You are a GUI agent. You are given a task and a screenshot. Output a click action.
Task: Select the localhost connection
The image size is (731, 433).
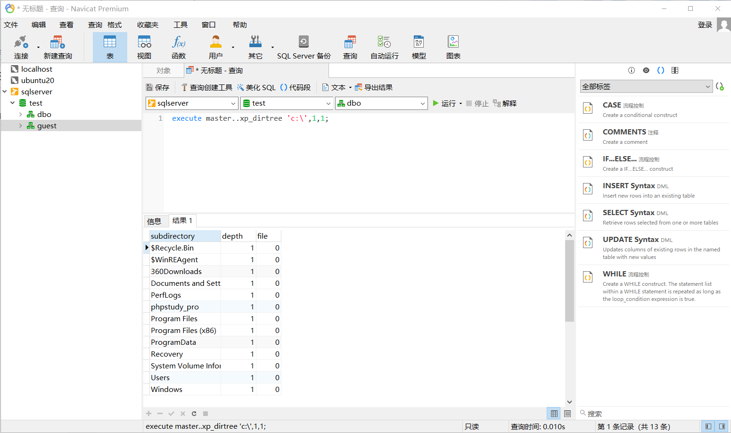[x=37, y=69]
